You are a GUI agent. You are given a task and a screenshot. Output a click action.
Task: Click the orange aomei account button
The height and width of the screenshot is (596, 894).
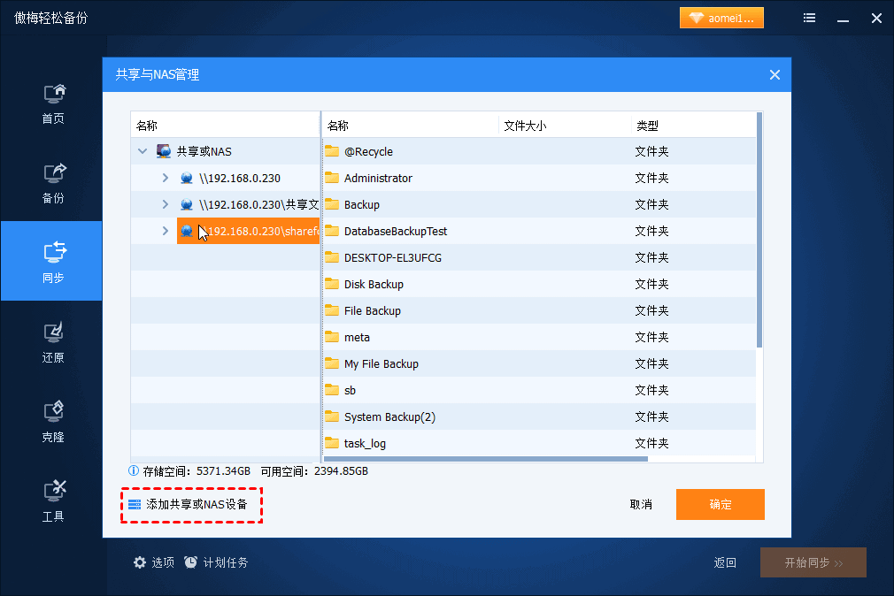(721, 18)
